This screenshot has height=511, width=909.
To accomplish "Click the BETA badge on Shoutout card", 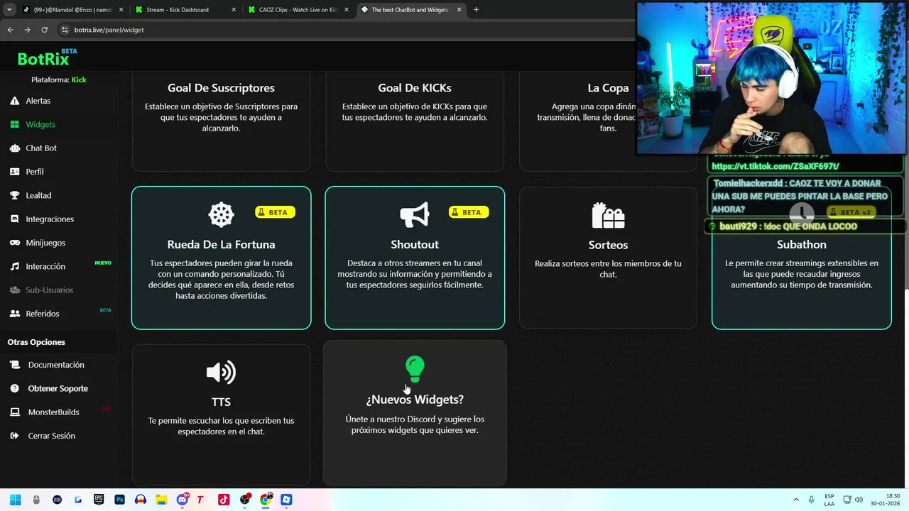I will (x=468, y=212).
